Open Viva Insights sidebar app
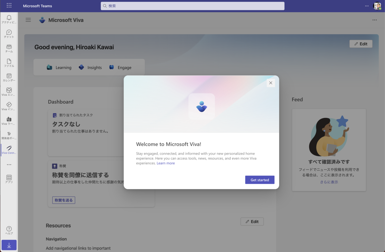The height and width of the screenshot is (252, 385). pyautogui.click(x=9, y=106)
